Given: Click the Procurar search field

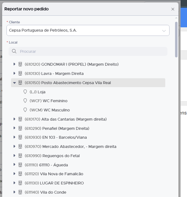Looking at the screenshot, I should [88, 51].
